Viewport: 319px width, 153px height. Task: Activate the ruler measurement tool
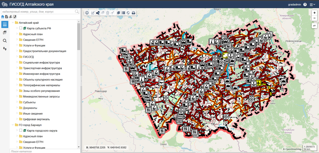click(x=315, y=26)
